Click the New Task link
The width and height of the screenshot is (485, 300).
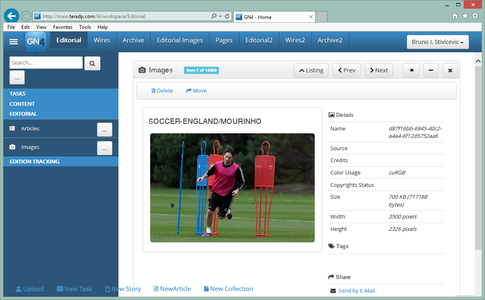74,289
